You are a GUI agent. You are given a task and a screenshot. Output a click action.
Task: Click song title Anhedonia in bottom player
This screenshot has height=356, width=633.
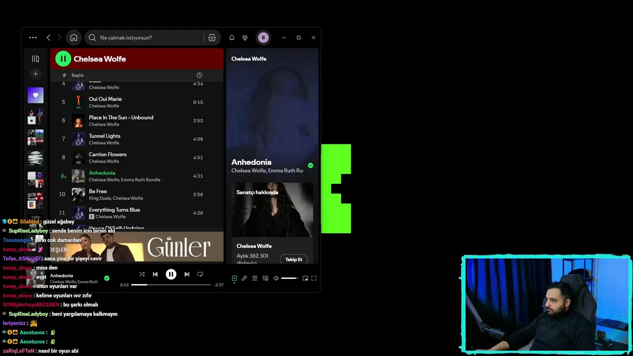pyautogui.click(x=61, y=276)
